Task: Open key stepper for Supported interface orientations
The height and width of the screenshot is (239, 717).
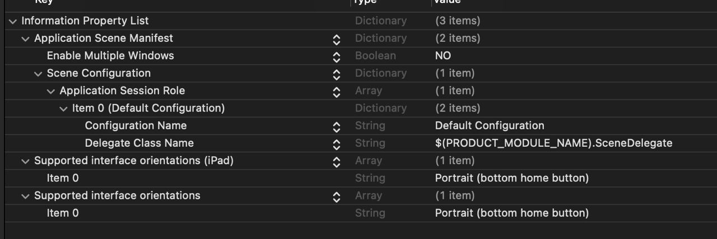Action: pos(337,197)
